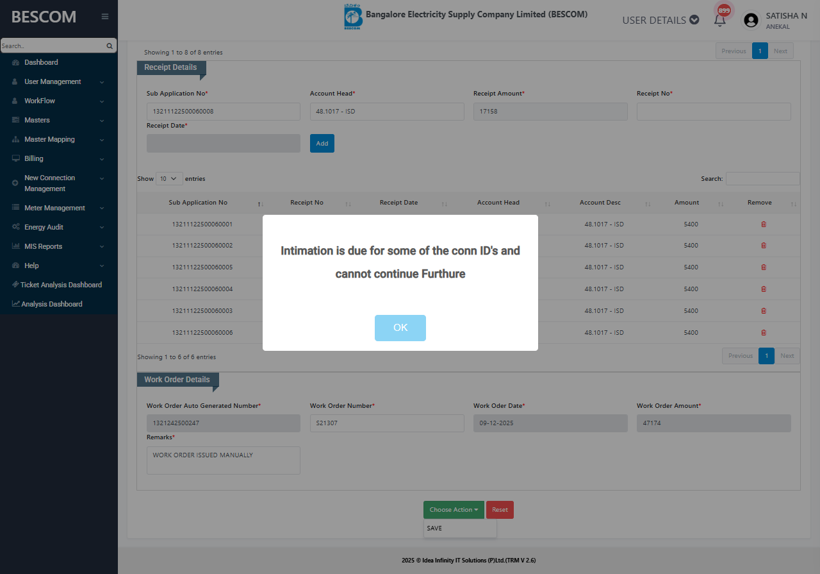Open the Choose Action dropdown button
820x574 pixels.
point(454,510)
